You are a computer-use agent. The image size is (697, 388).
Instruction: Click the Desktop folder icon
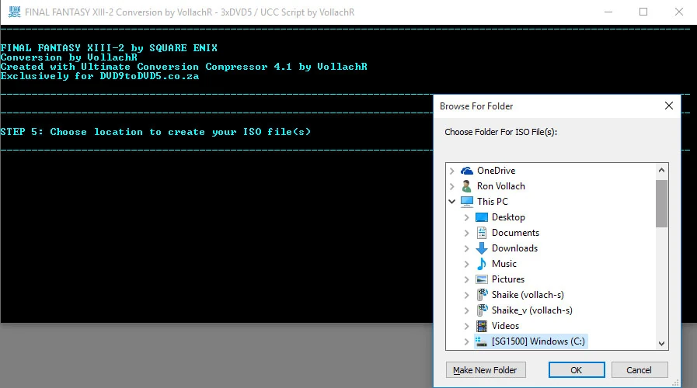[482, 217]
